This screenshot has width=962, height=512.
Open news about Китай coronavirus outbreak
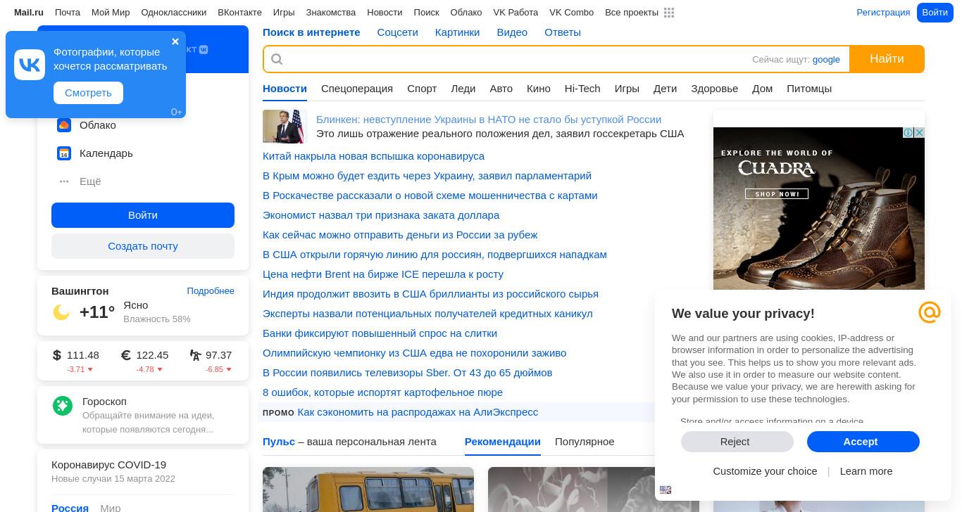[x=373, y=156]
